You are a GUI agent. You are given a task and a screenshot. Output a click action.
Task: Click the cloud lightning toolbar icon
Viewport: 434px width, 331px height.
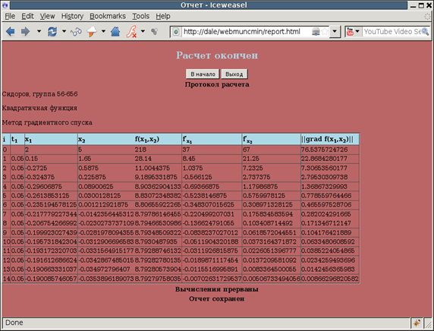pyautogui.click(x=92, y=32)
